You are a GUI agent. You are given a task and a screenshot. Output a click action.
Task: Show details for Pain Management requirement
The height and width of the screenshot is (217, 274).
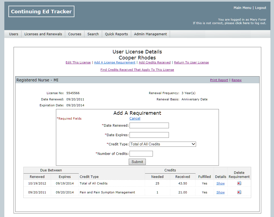tap(221, 192)
